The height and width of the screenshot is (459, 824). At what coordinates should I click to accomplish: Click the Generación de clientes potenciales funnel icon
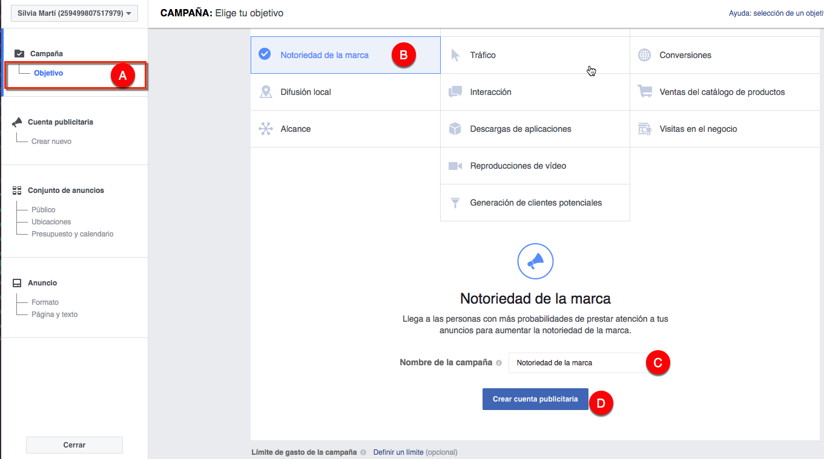(x=455, y=202)
